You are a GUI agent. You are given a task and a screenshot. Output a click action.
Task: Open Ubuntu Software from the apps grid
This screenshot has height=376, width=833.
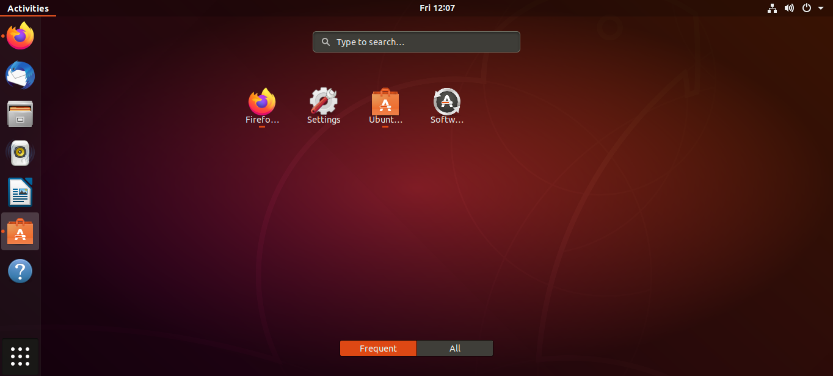[385, 106]
